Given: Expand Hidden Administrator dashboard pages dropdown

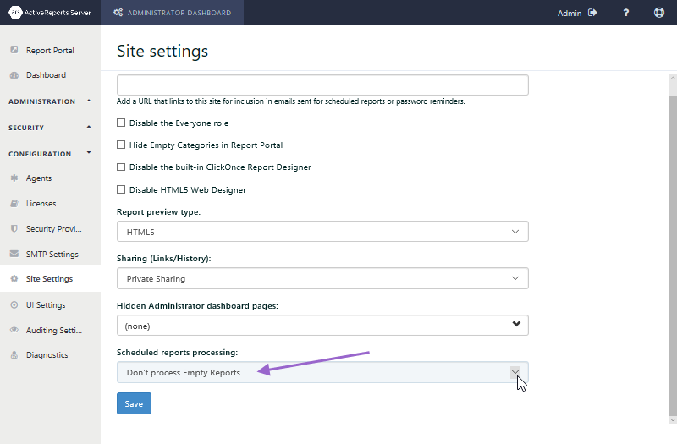Looking at the screenshot, I should [322, 326].
